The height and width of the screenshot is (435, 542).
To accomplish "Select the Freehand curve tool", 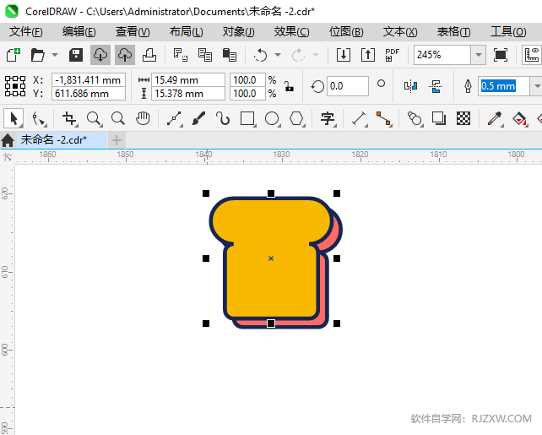I will pos(174,119).
